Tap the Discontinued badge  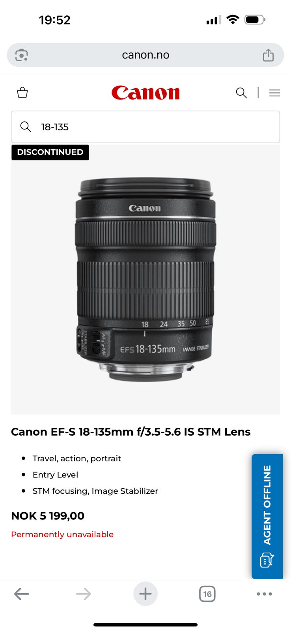point(50,152)
